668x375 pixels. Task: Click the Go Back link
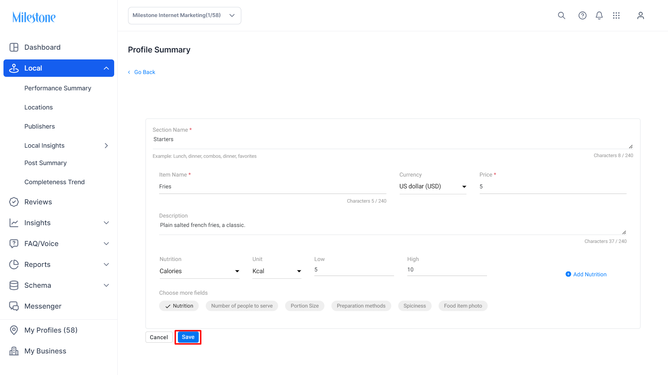pyautogui.click(x=144, y=72)
